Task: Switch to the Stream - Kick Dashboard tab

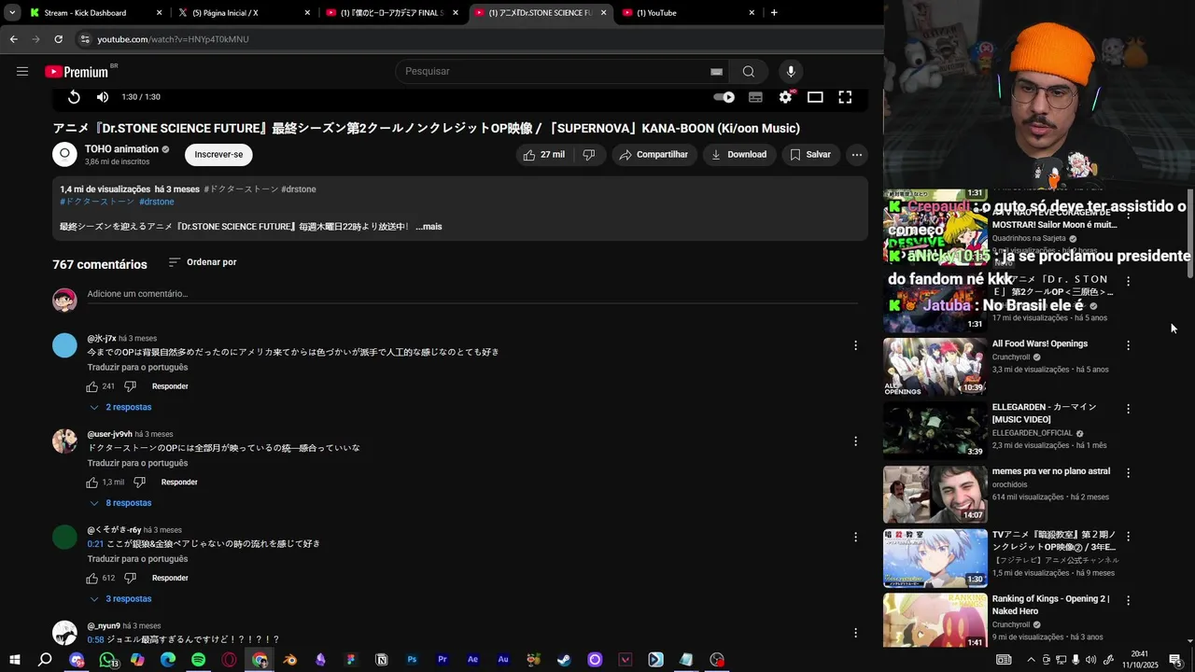Action: [x=96, y=13]
